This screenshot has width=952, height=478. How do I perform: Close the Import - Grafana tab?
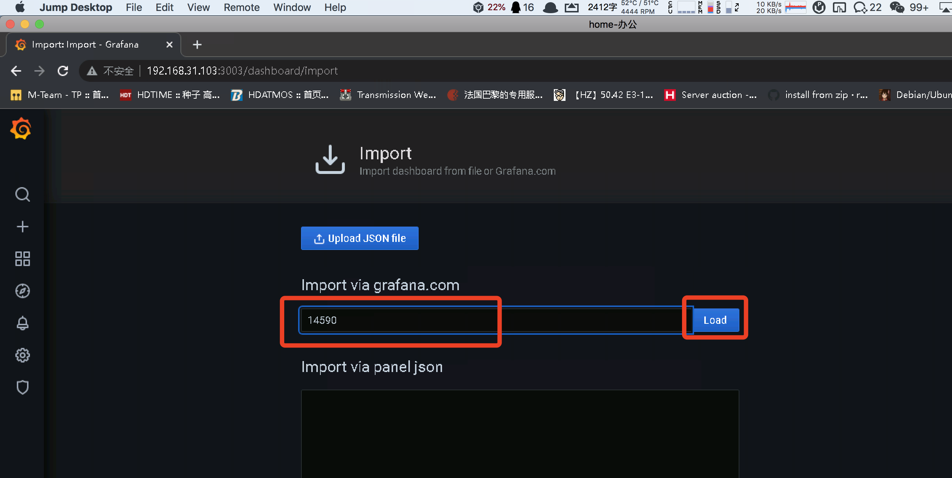coord(169,44)
